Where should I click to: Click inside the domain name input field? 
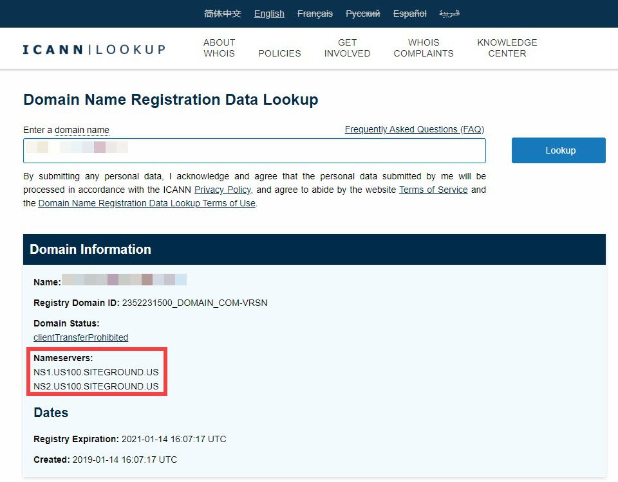click(254, 150)
